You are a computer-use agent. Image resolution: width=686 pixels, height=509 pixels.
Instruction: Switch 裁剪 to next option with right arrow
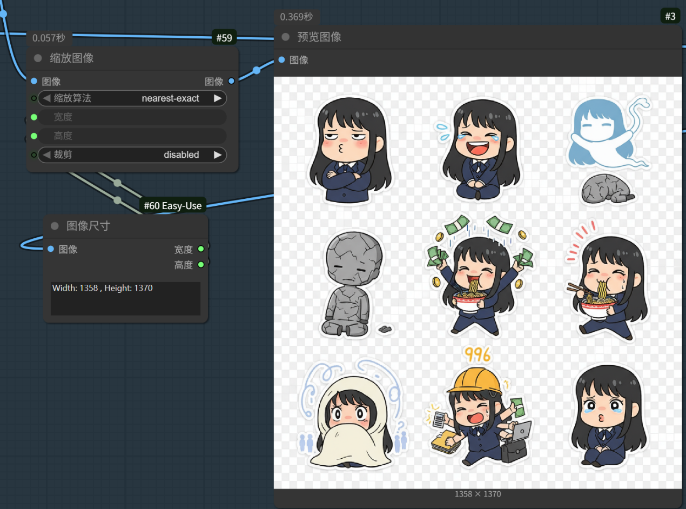coord(218,155)
